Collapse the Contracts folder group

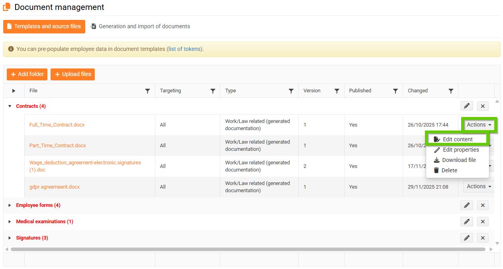pos(10,106)
